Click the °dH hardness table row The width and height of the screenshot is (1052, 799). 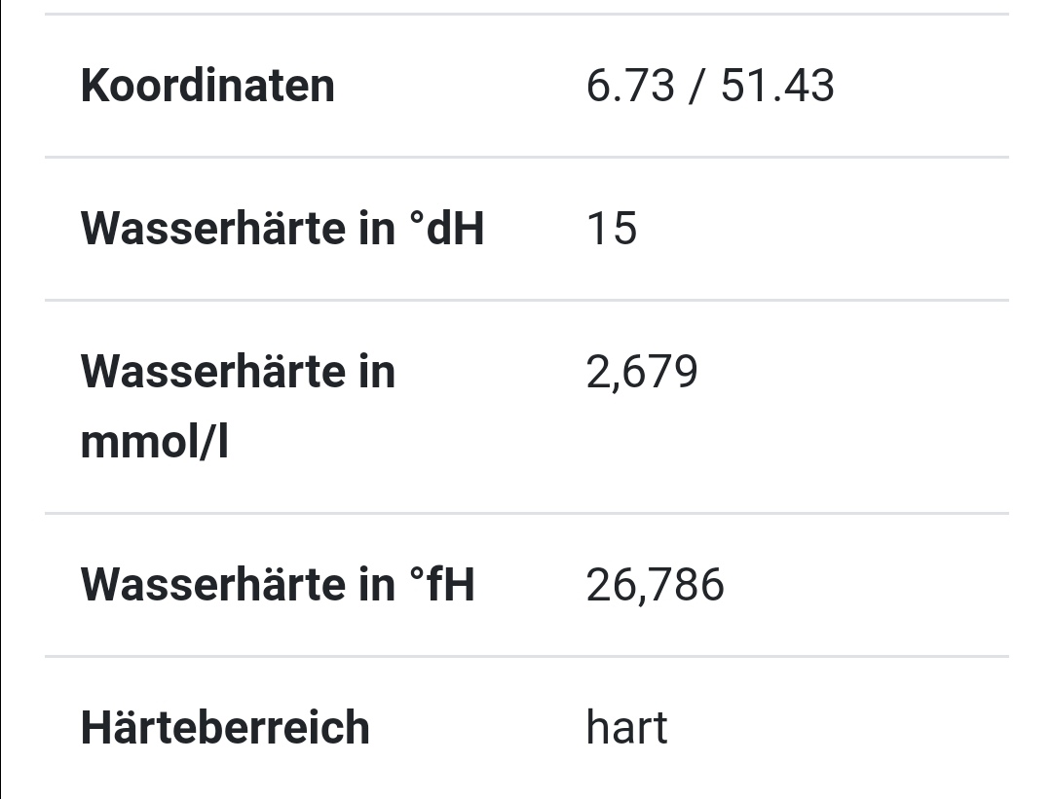coord(527,229)
